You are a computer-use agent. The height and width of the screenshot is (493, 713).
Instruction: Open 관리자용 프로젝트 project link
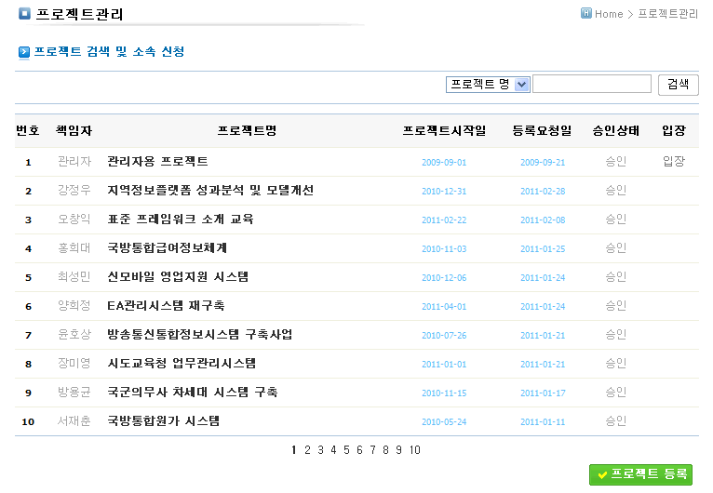click(x=157, y=162)
